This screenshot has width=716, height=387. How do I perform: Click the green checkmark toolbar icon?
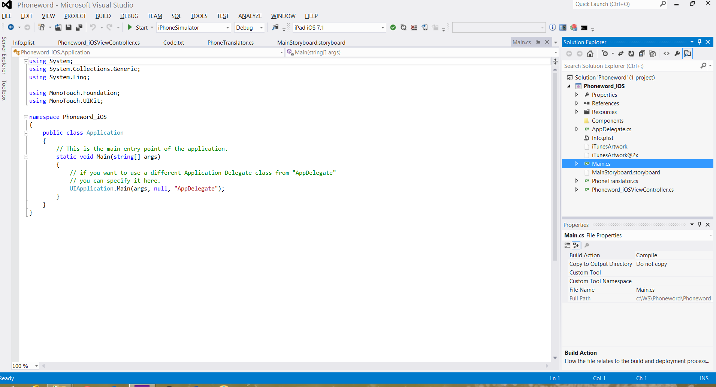pos(393,27)
